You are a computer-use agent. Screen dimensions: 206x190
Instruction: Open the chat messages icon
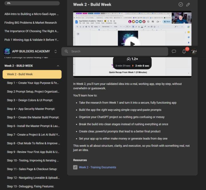tap(174, 52)
